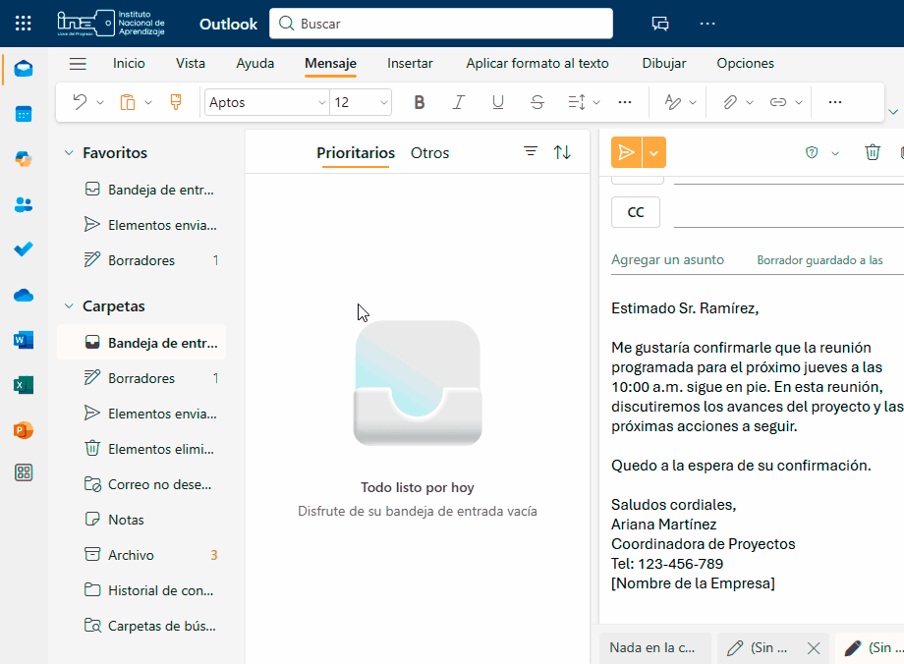Viewport: 904px width, 664px height.
Task: Click the Bold formatting icon
Action: 420,102
